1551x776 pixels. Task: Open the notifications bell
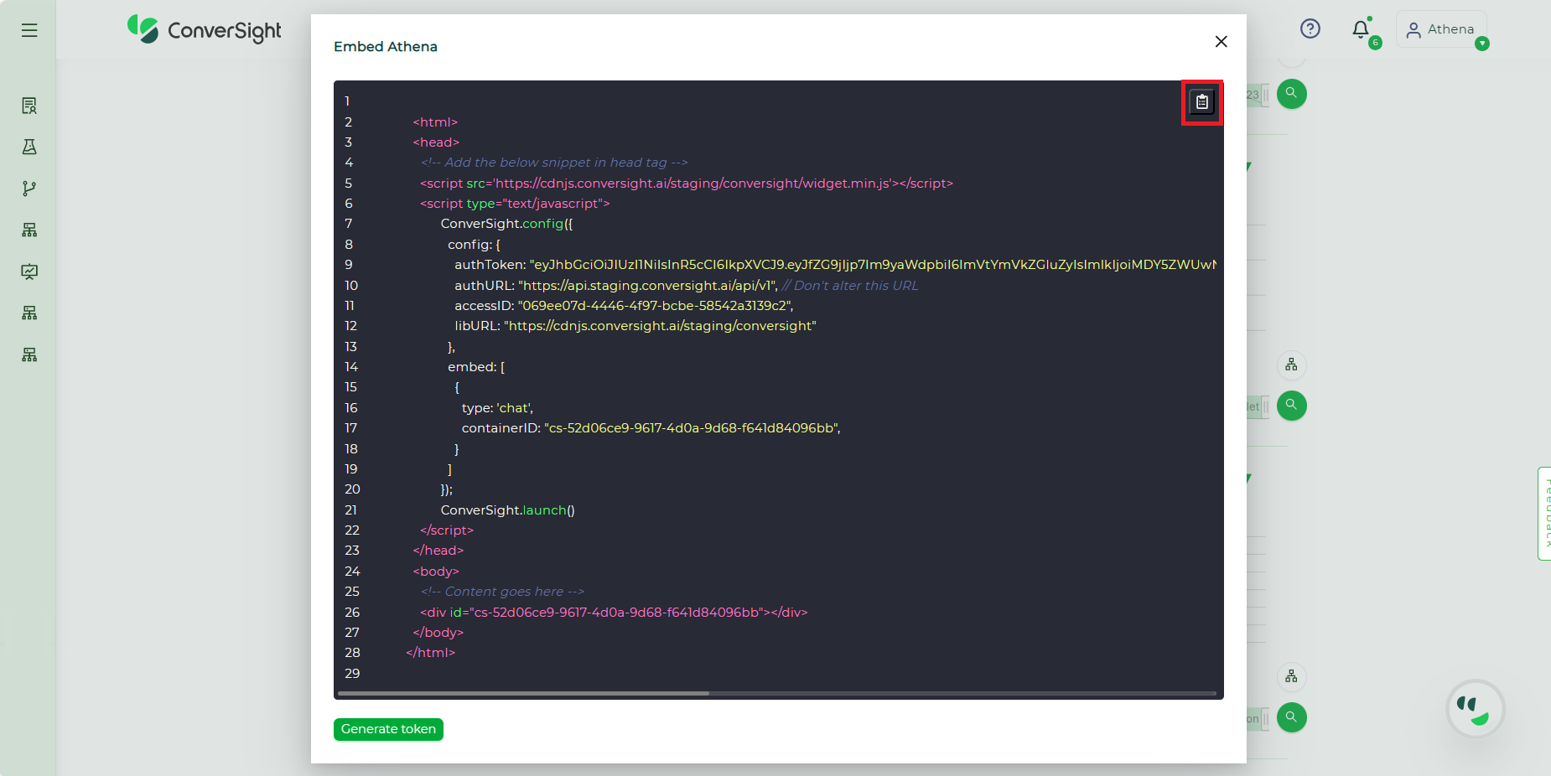click(x=1361, y=30)
